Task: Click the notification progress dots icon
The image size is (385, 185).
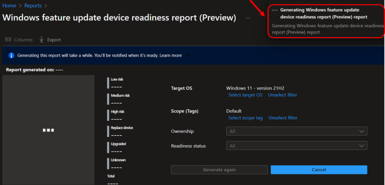Action: tap(274, 10)
